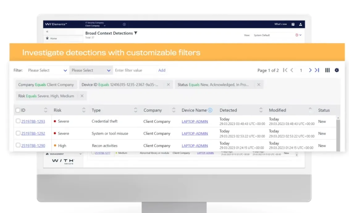The image size is (349, 213).
Task: Go to previous page arrow
Action: (292, 70)
